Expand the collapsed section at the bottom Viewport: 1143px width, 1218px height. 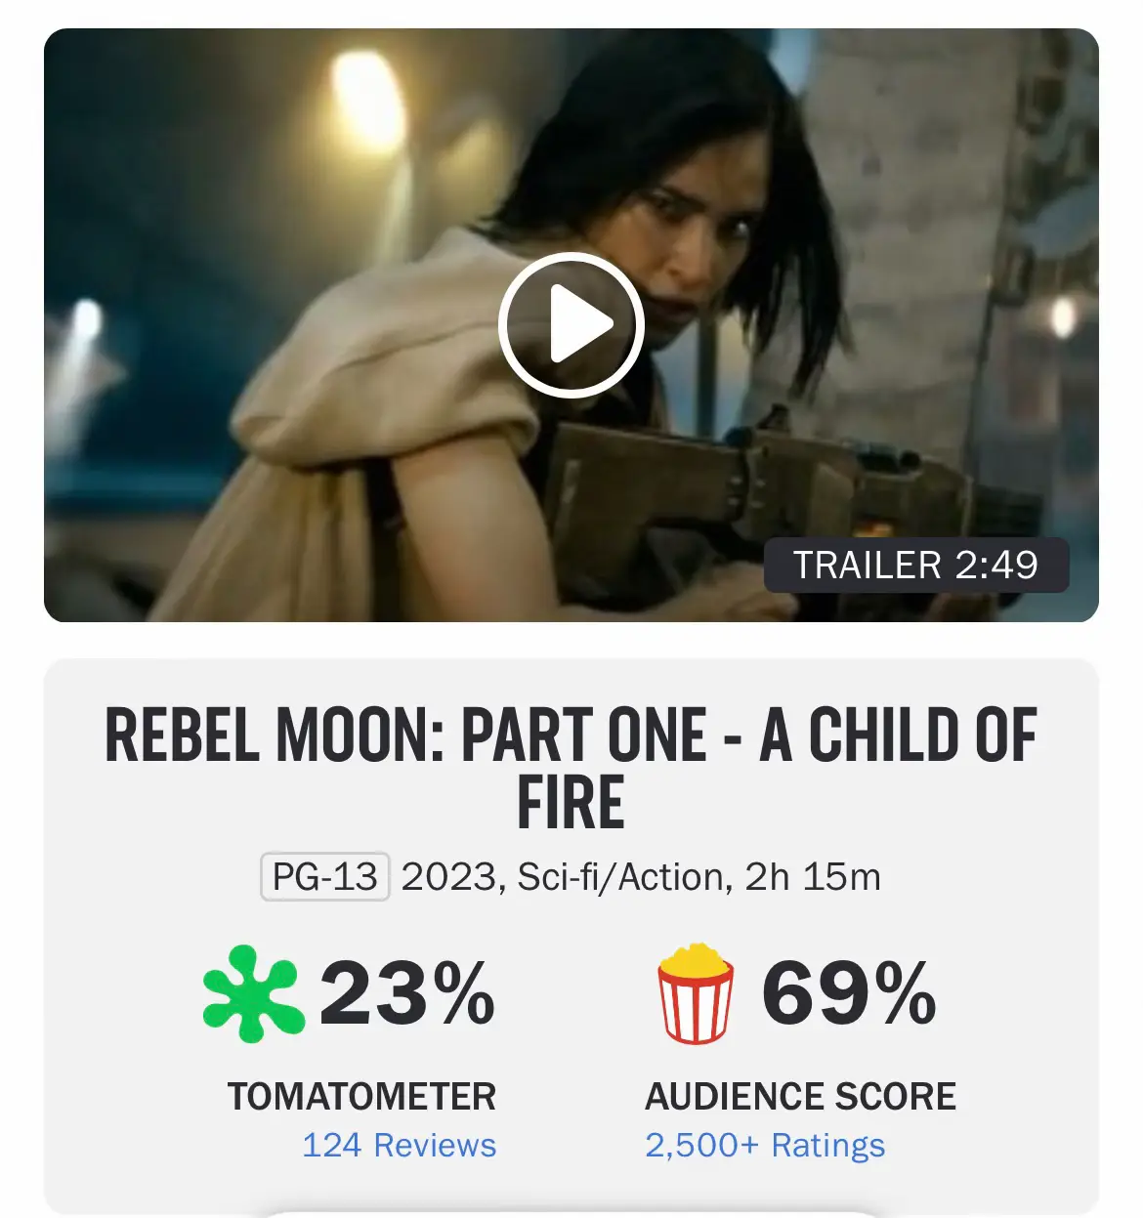[x=571, y=1211]
